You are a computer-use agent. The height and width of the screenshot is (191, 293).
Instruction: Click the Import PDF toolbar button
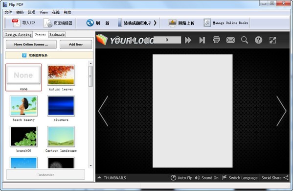23,23
